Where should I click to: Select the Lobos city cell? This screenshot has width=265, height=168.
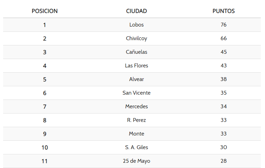(x=137, y=25)
